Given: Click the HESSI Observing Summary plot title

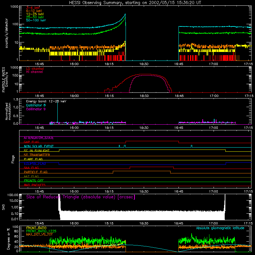Looking at the screenshot, I should (135, 3).
